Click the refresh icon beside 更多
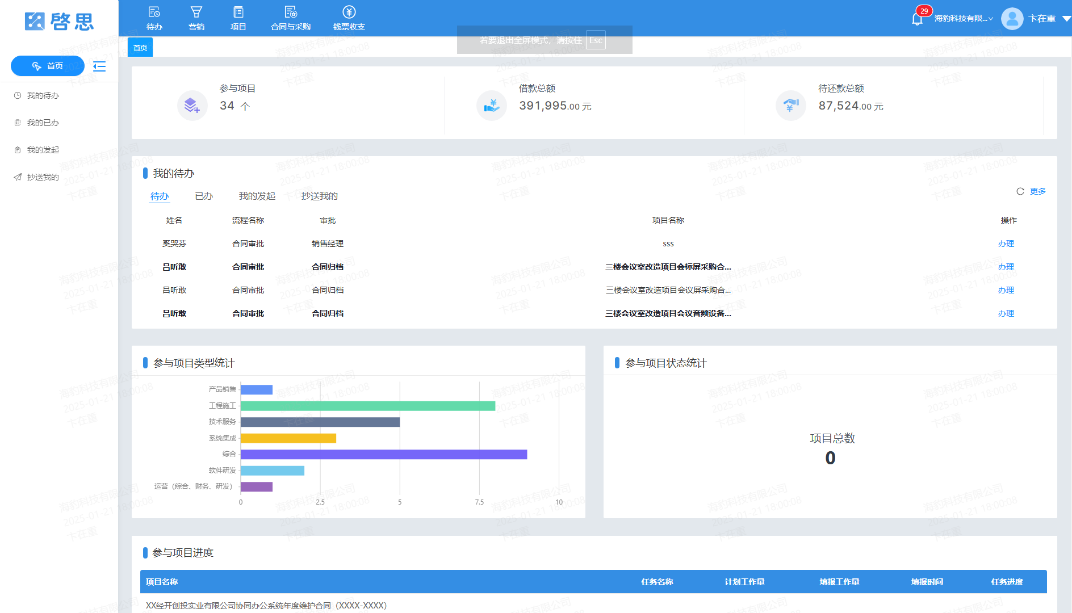The image size is (1072, 613). point(1020,191)
